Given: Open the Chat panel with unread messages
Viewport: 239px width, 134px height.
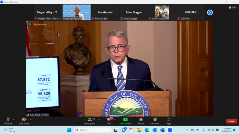Looking at the screenshot, I should coord(109,121).
